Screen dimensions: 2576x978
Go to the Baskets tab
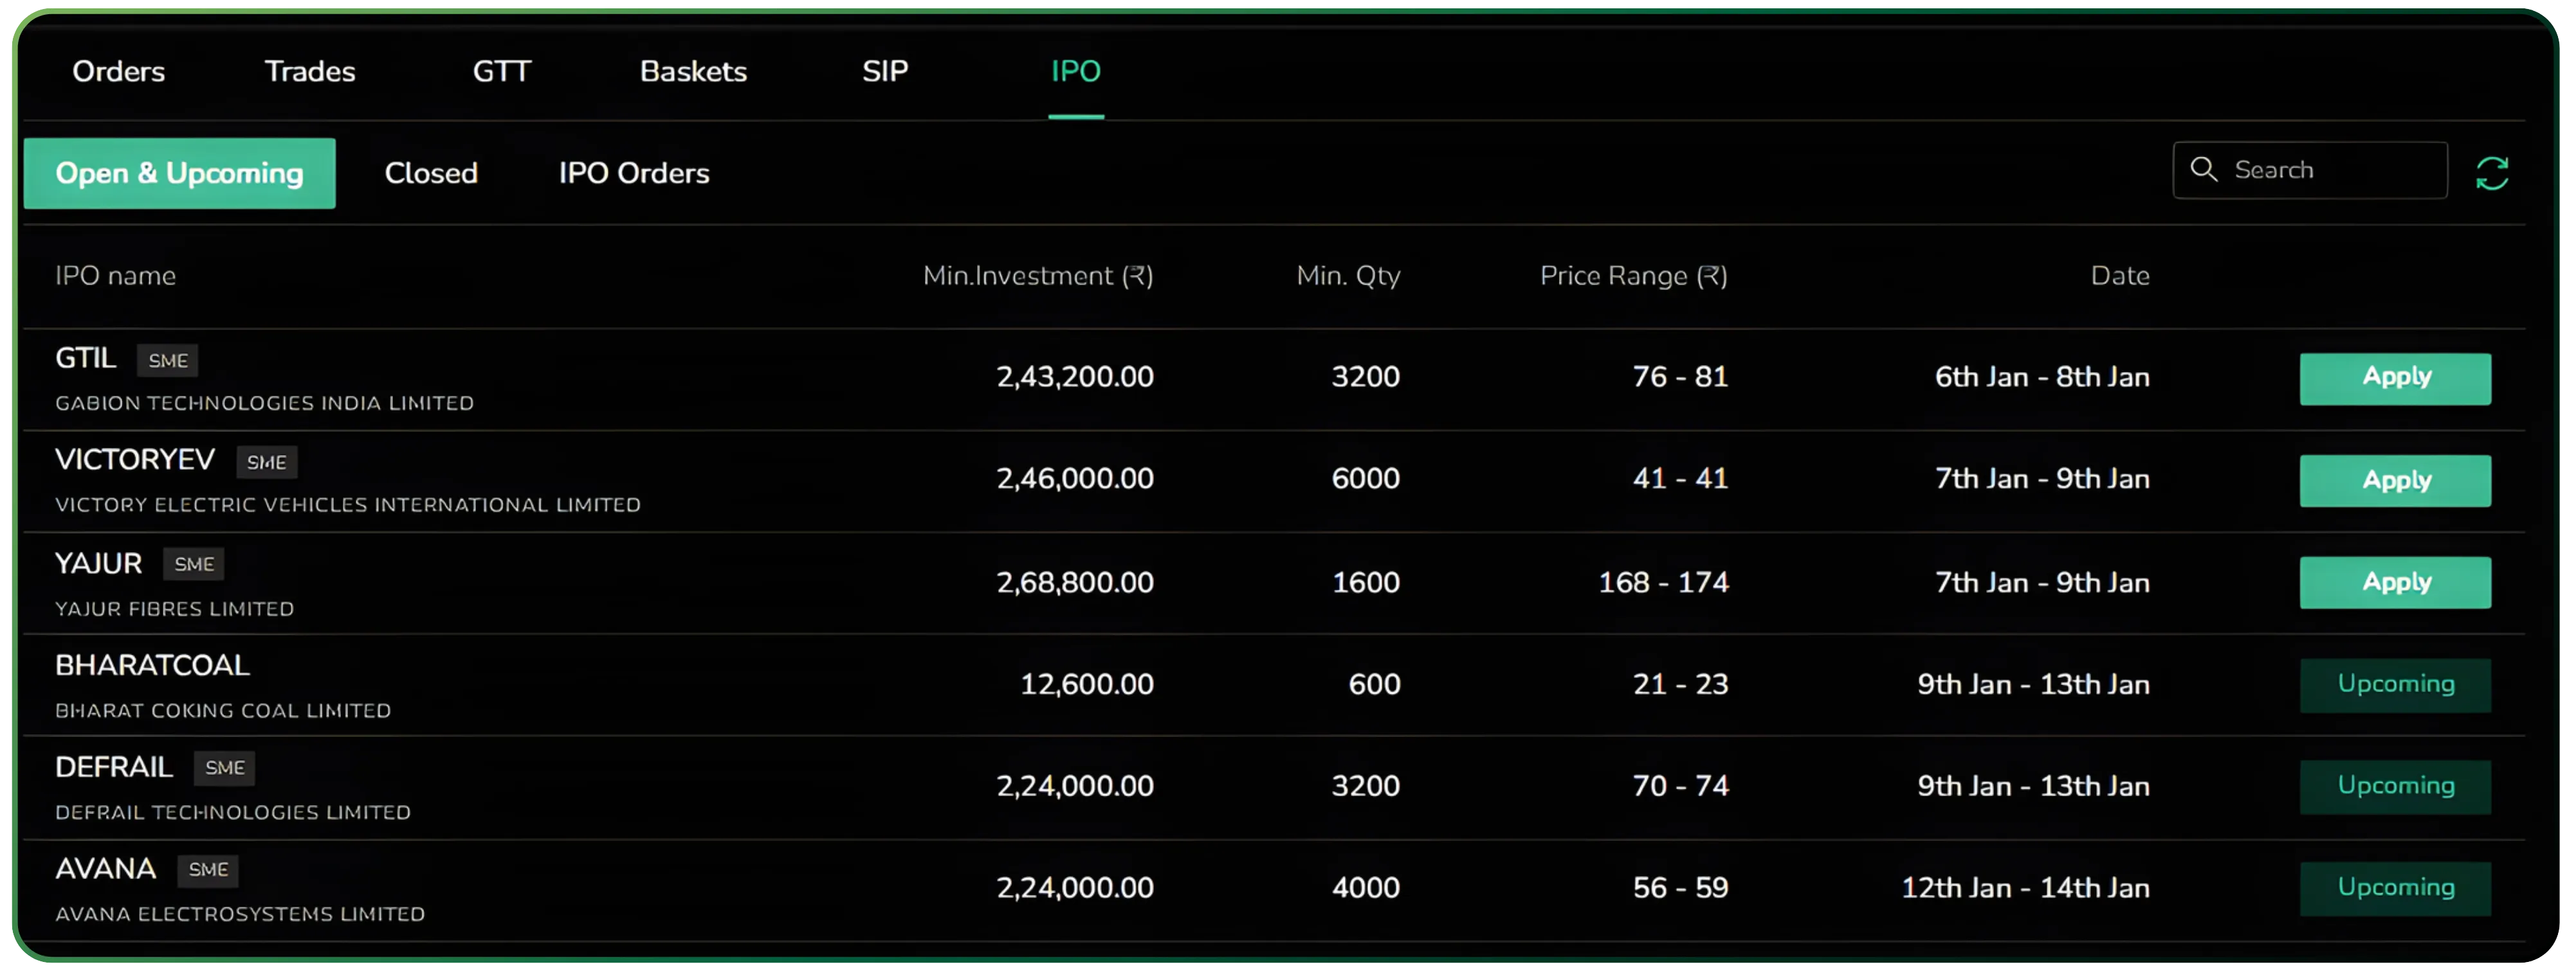(693, 71)
